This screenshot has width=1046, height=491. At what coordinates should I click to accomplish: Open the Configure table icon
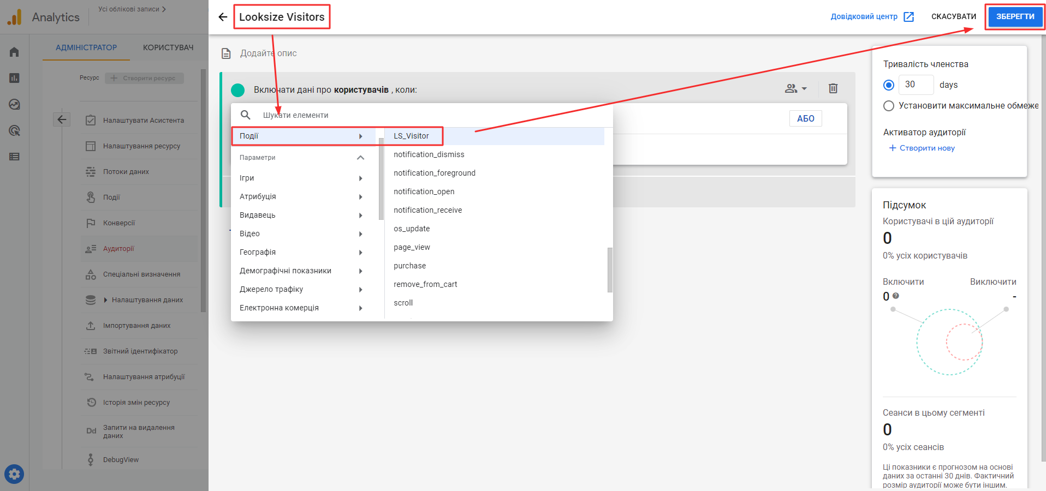(x=14, y=157)
